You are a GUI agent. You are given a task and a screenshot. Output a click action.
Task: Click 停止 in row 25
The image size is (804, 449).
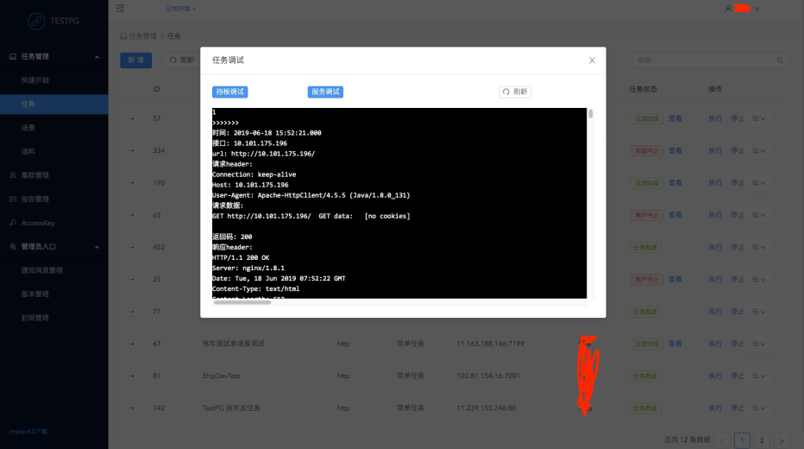click(x=738, y=279)
